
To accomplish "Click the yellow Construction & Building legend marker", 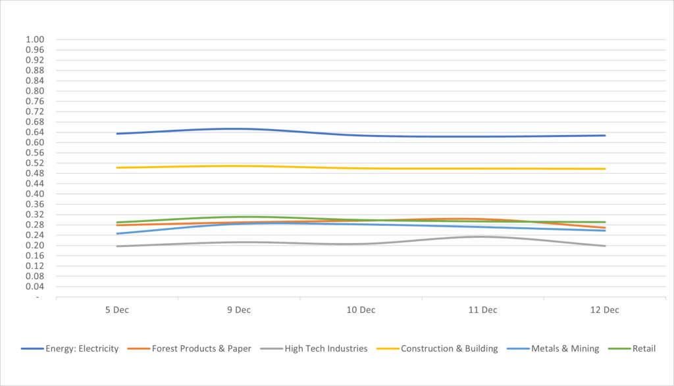I will click(x=387, y=348).
